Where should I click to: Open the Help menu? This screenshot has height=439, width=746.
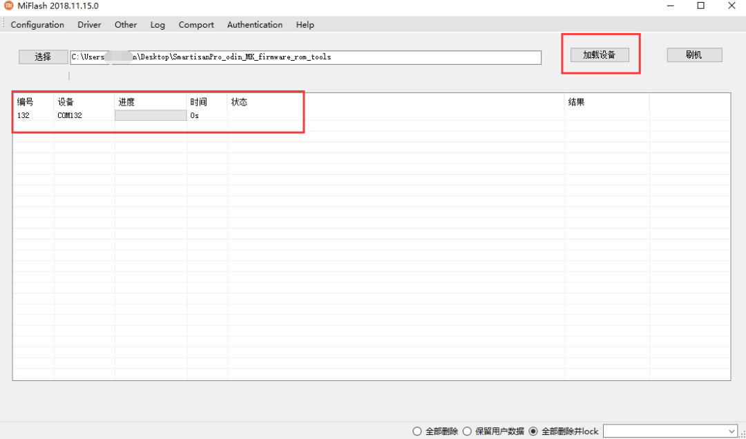[305, 25]
